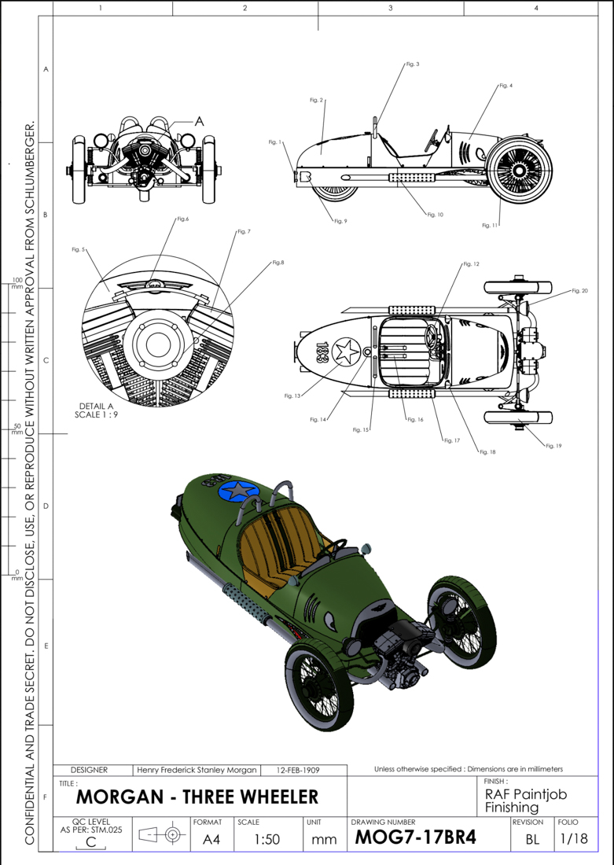Click the SCALE value 1:50
614x865 pixels.
(267, 840)
